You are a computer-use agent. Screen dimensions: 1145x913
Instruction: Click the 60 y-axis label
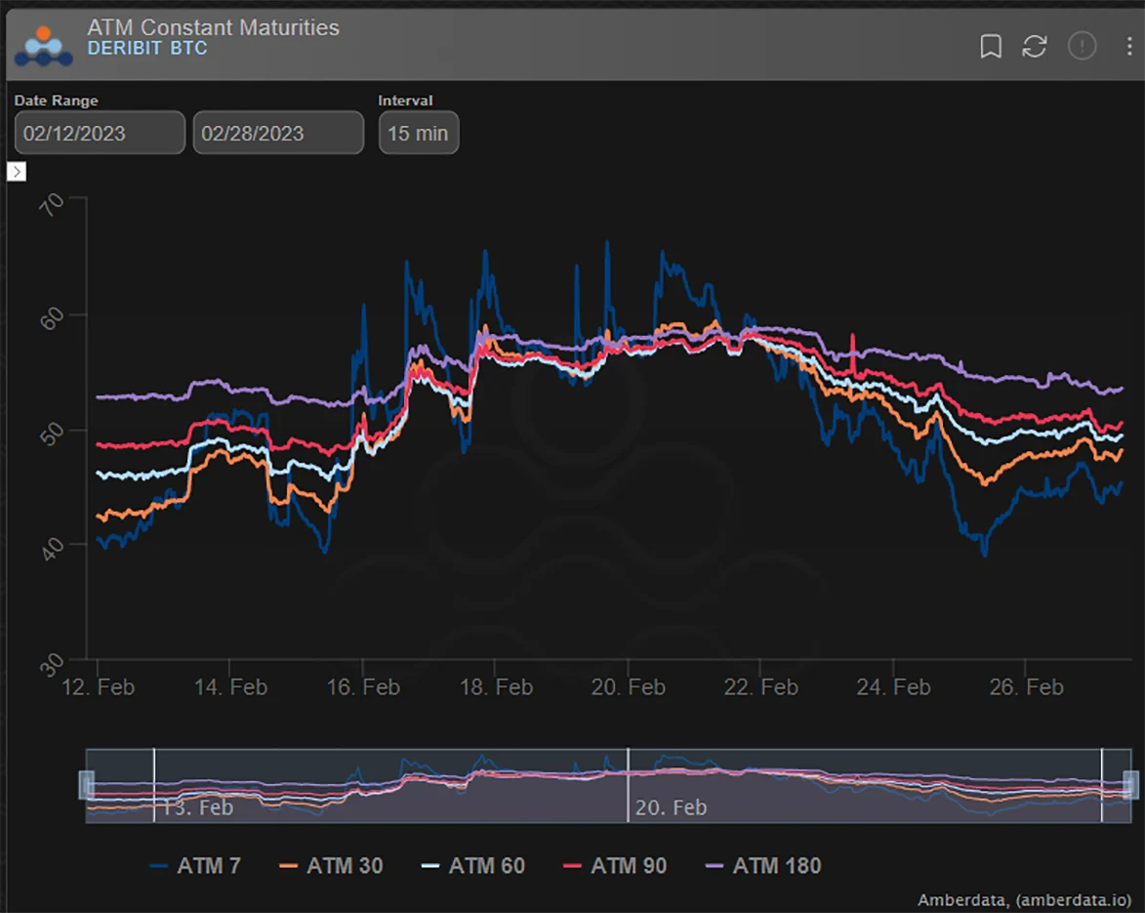click(52, 318)
